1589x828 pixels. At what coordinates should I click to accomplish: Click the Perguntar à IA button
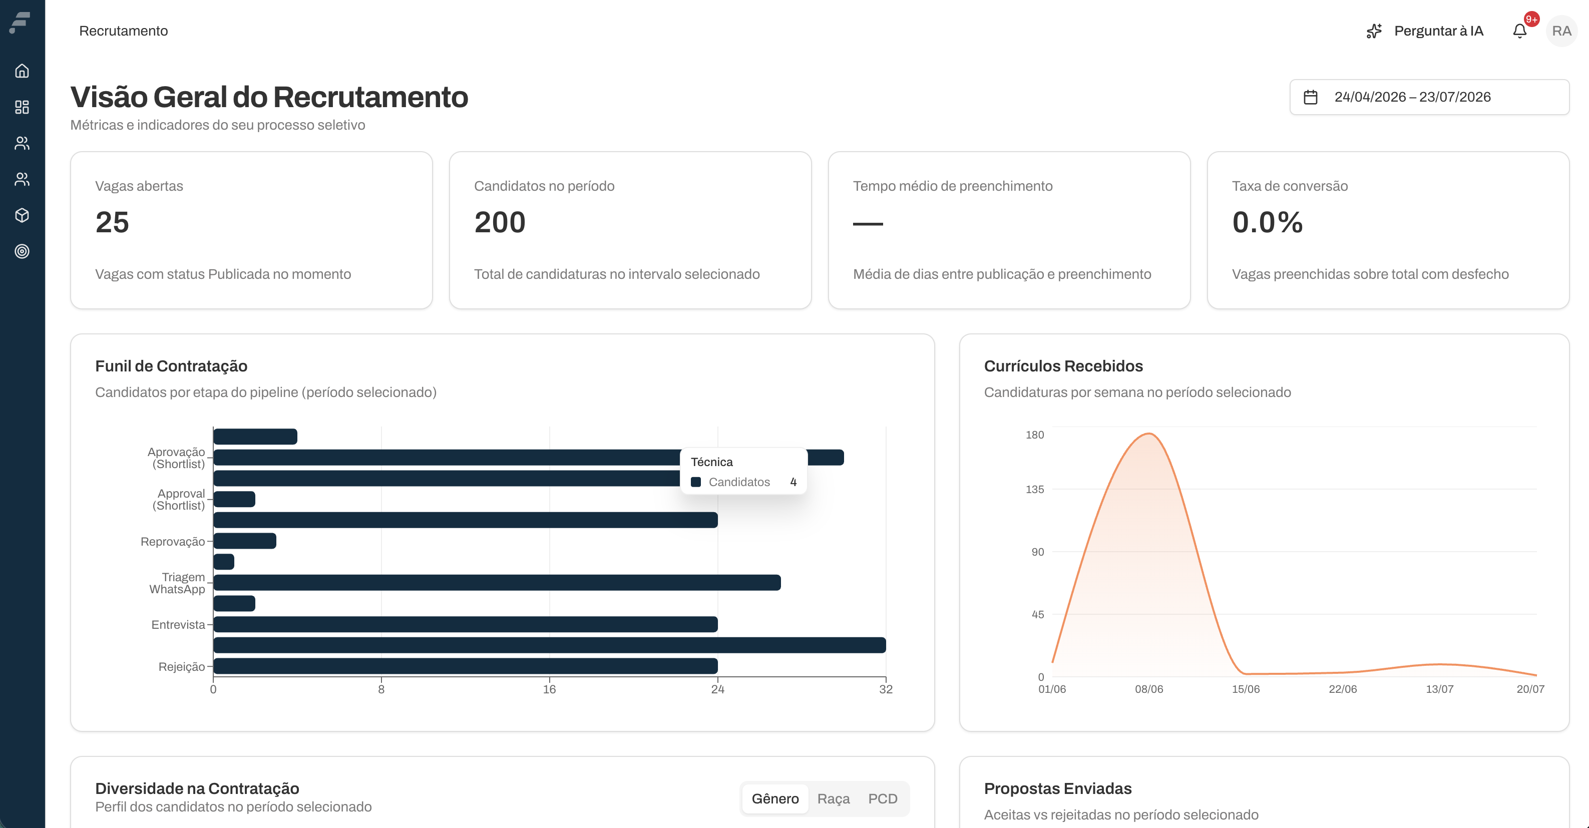(1425, 31)
